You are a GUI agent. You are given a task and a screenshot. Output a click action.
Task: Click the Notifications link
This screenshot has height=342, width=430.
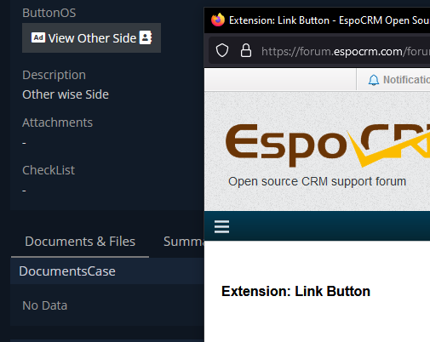coord(406,80)
